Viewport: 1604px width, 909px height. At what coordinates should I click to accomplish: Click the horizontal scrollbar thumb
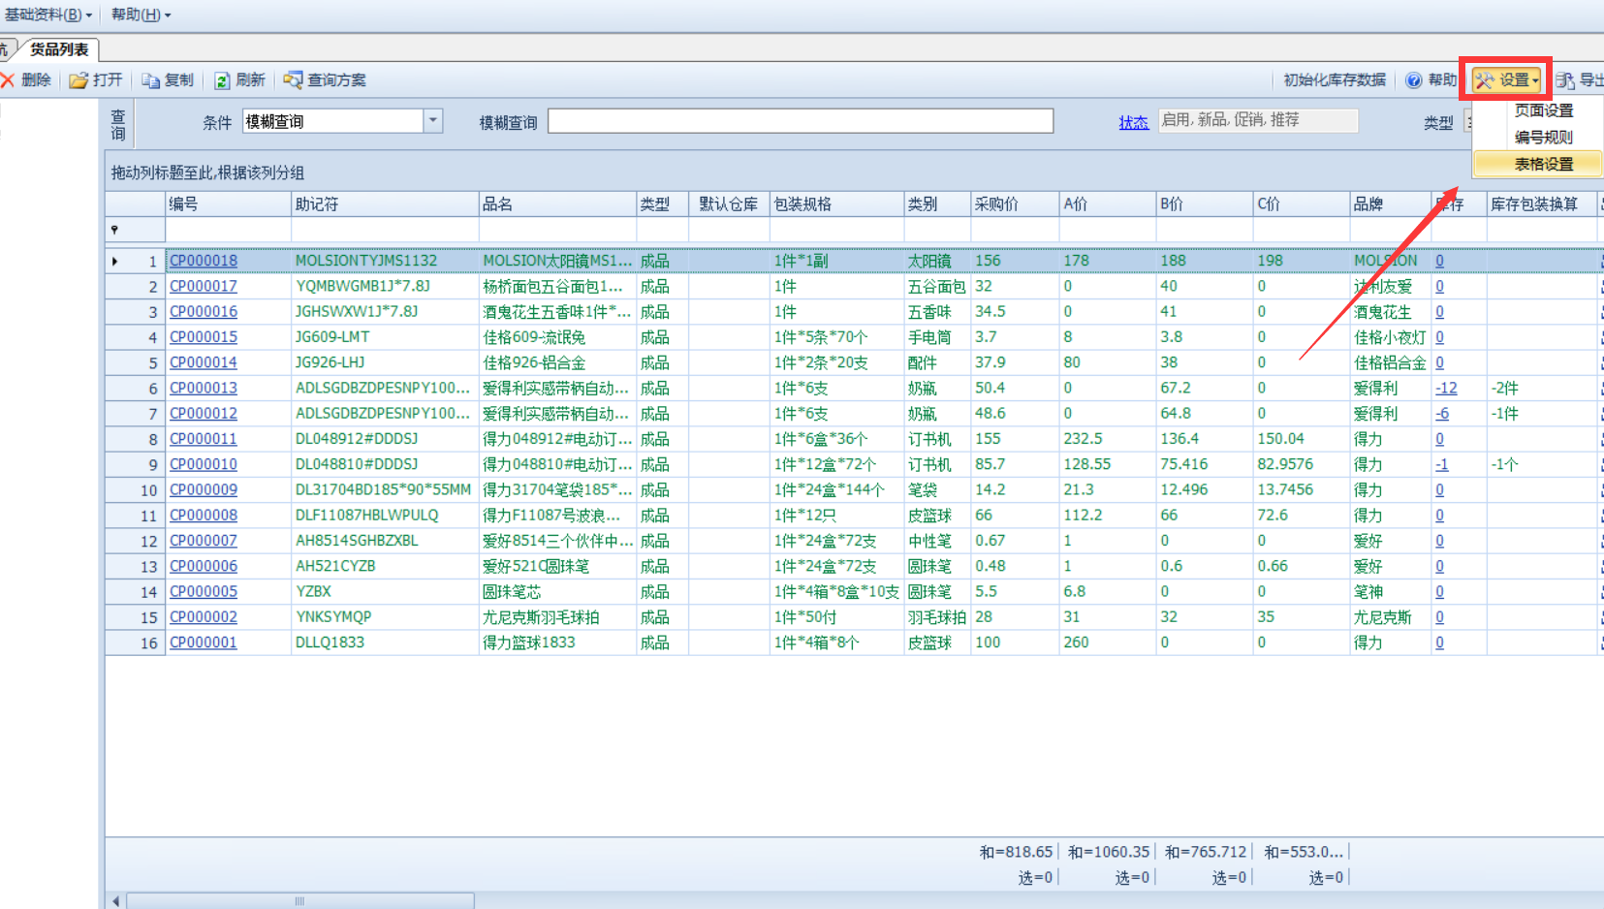300,901
